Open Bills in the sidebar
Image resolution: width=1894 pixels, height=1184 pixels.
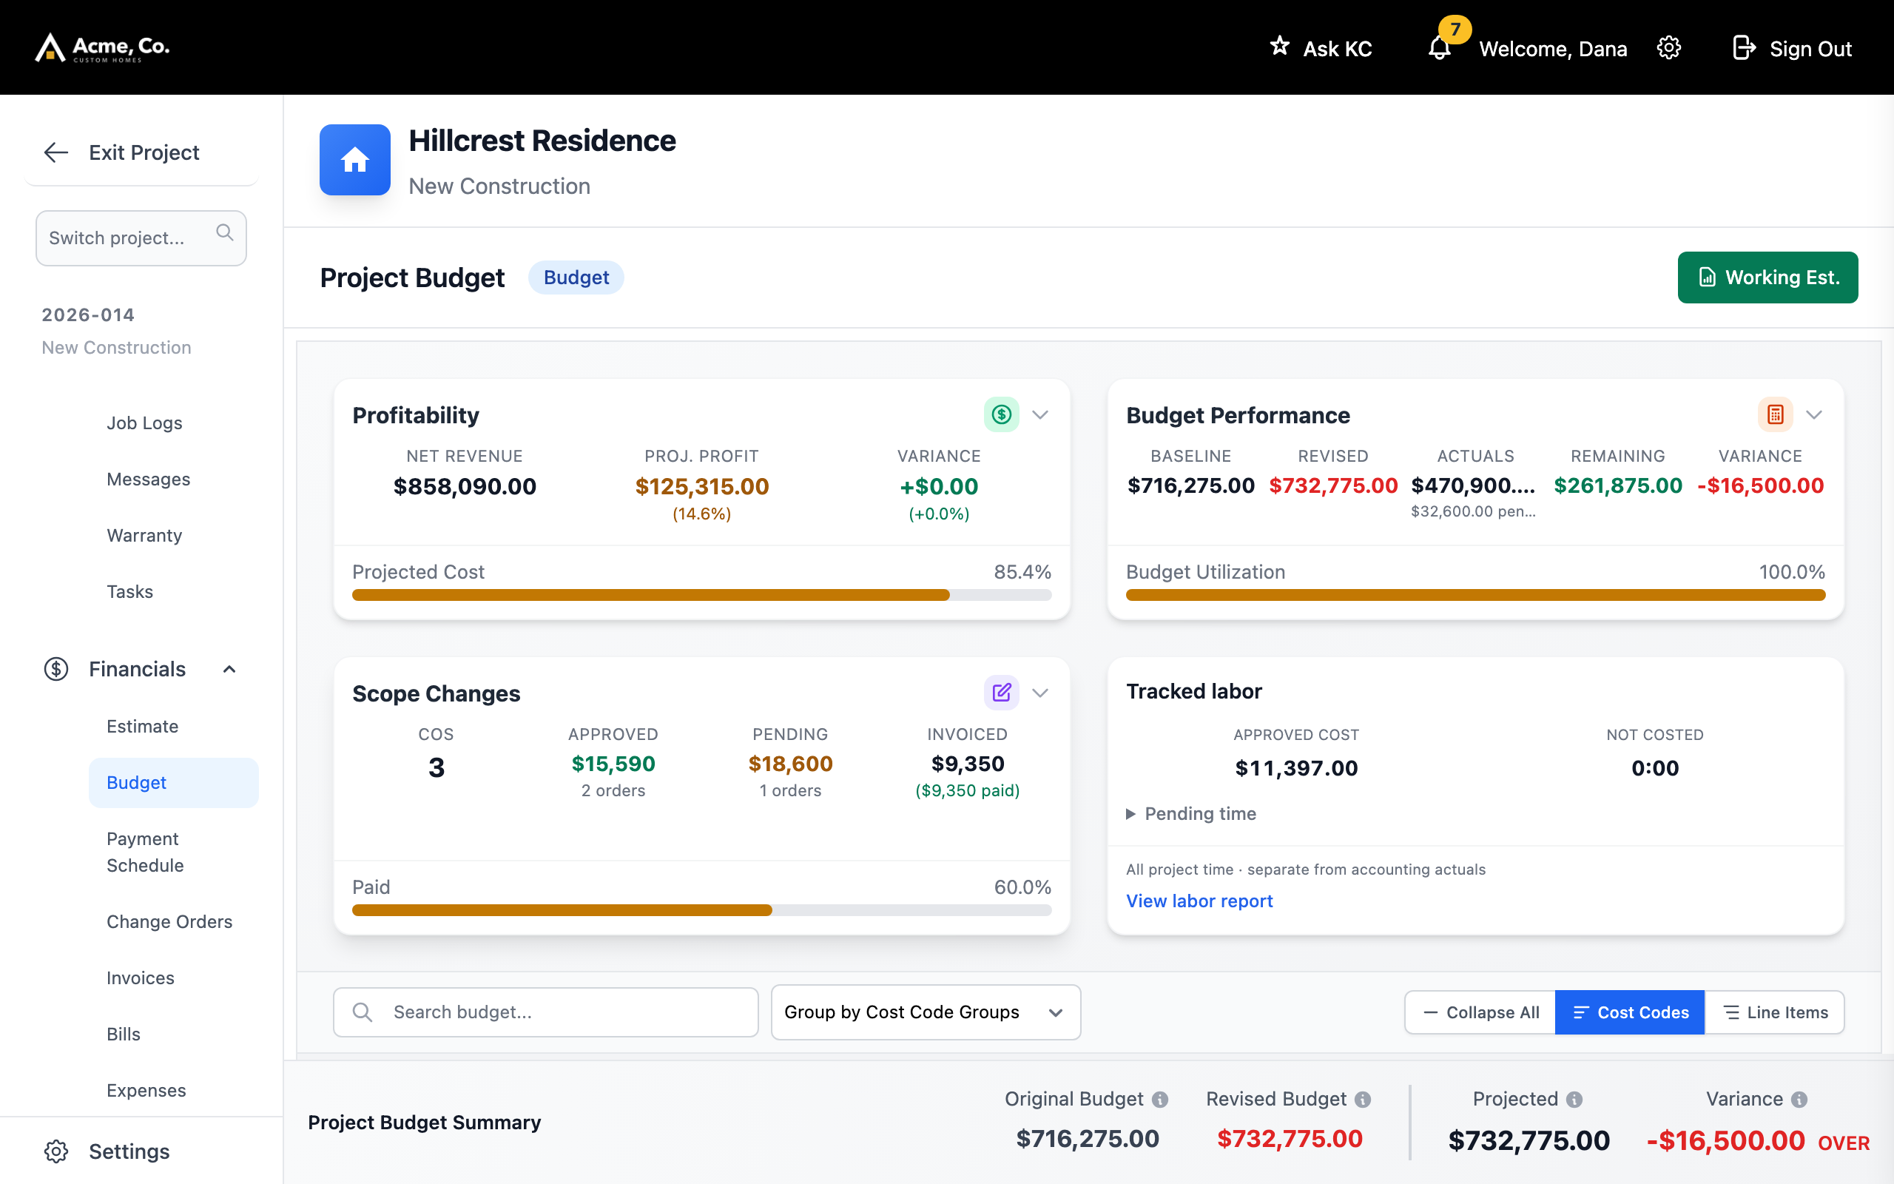pos(123,1035)
